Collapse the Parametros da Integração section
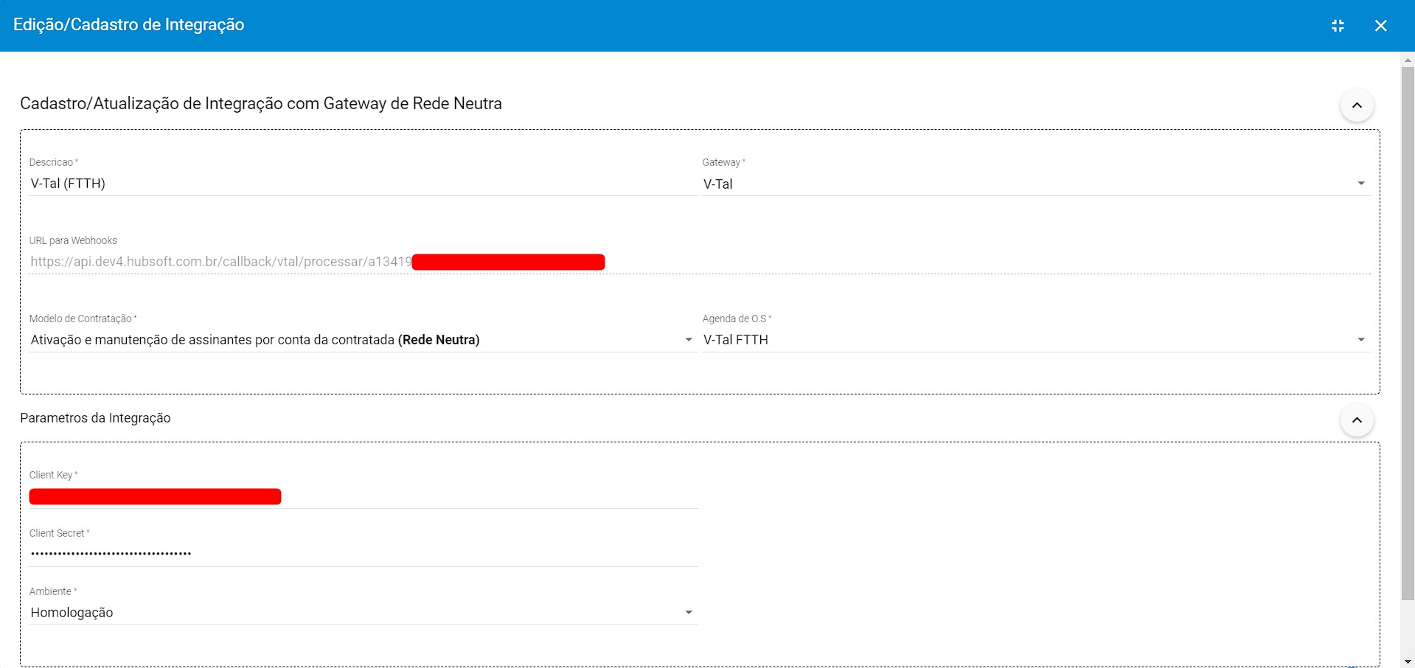 (x=1357, y=420)
